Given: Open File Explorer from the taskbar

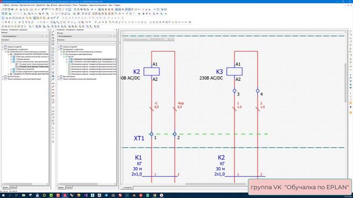Looking at the screenshot, I should [23, 195].
